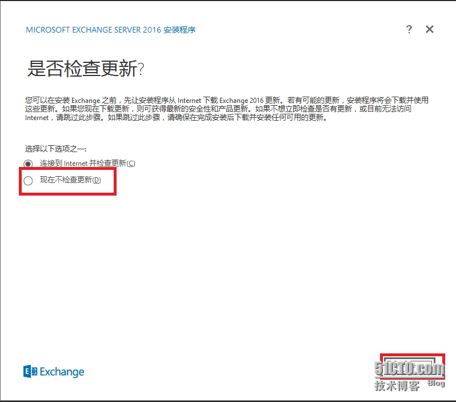The width and height of the screenshot is (456, 402).
Task: Select 现在不检查更新 radio option
Action: point(28,181)
